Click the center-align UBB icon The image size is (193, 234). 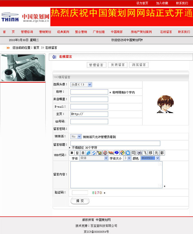tap(83, 153)
